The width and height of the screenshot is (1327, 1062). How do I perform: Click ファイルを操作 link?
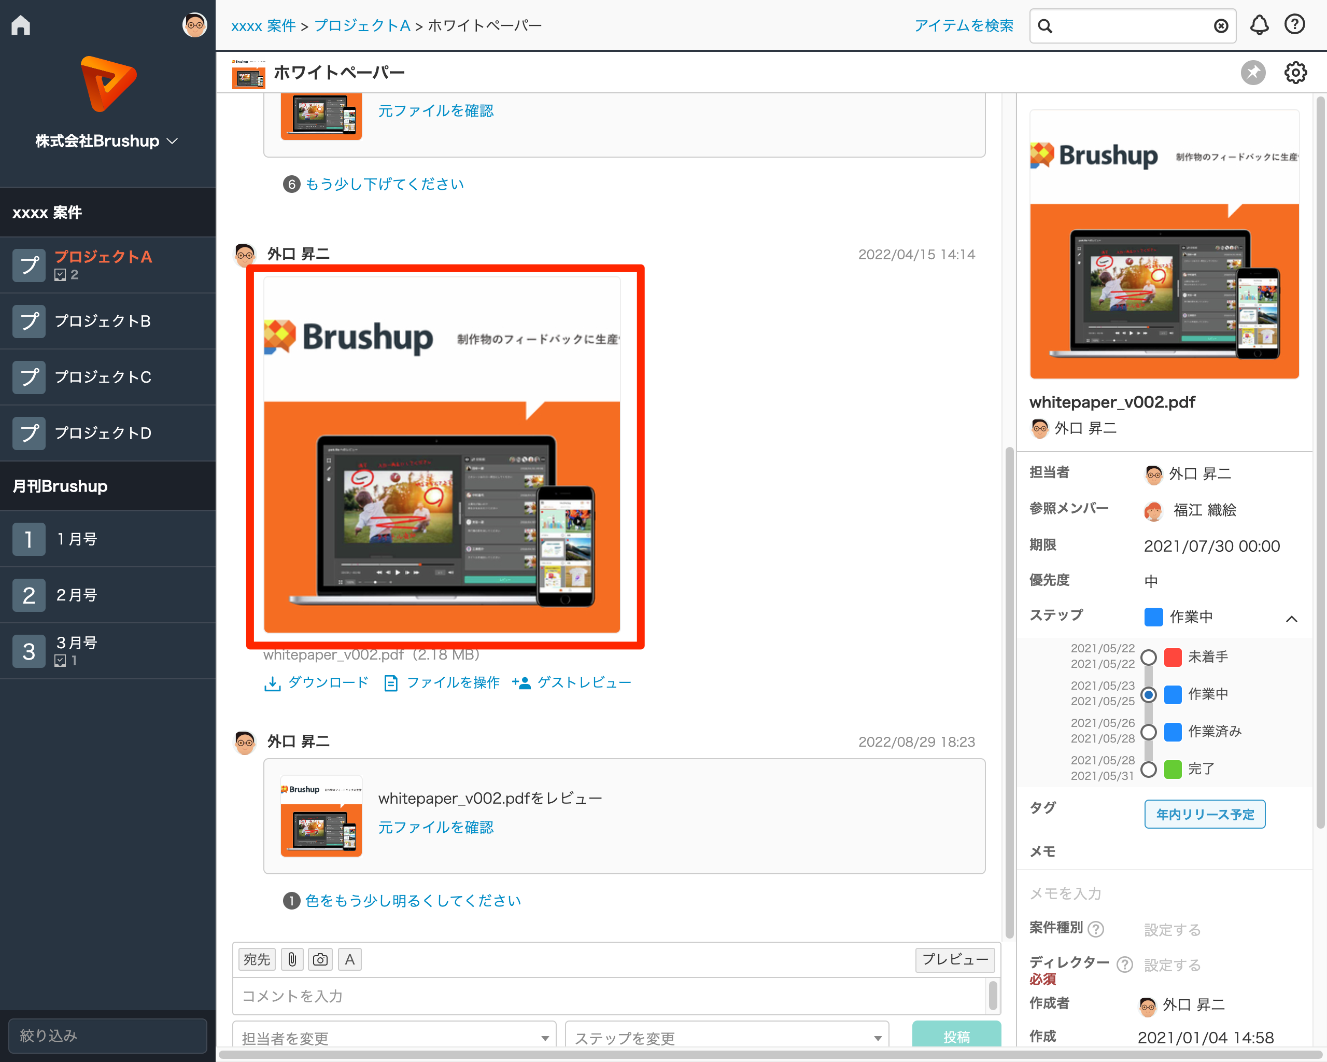click(x=441, y=682)
